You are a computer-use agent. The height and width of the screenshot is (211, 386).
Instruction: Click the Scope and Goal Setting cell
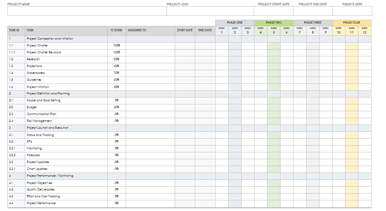[x=66, y=101]
